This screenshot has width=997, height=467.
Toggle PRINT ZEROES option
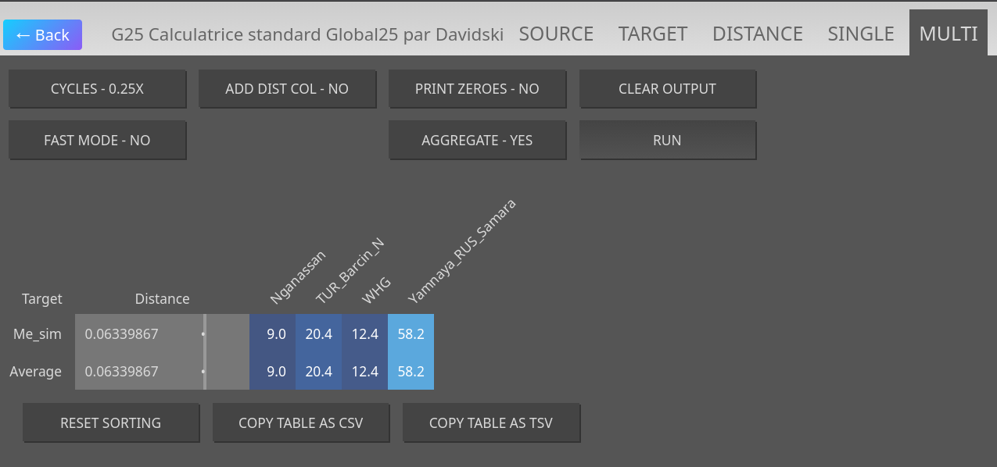tap(477, 89)
